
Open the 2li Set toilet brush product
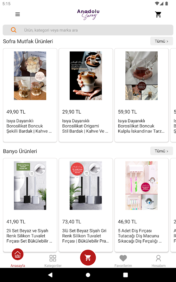tap(30, 205)
